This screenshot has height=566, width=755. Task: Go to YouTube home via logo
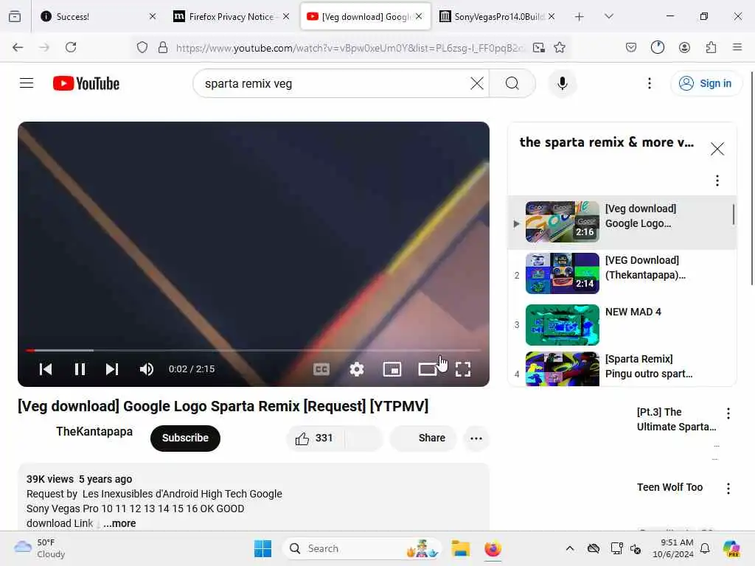point(86,83)
